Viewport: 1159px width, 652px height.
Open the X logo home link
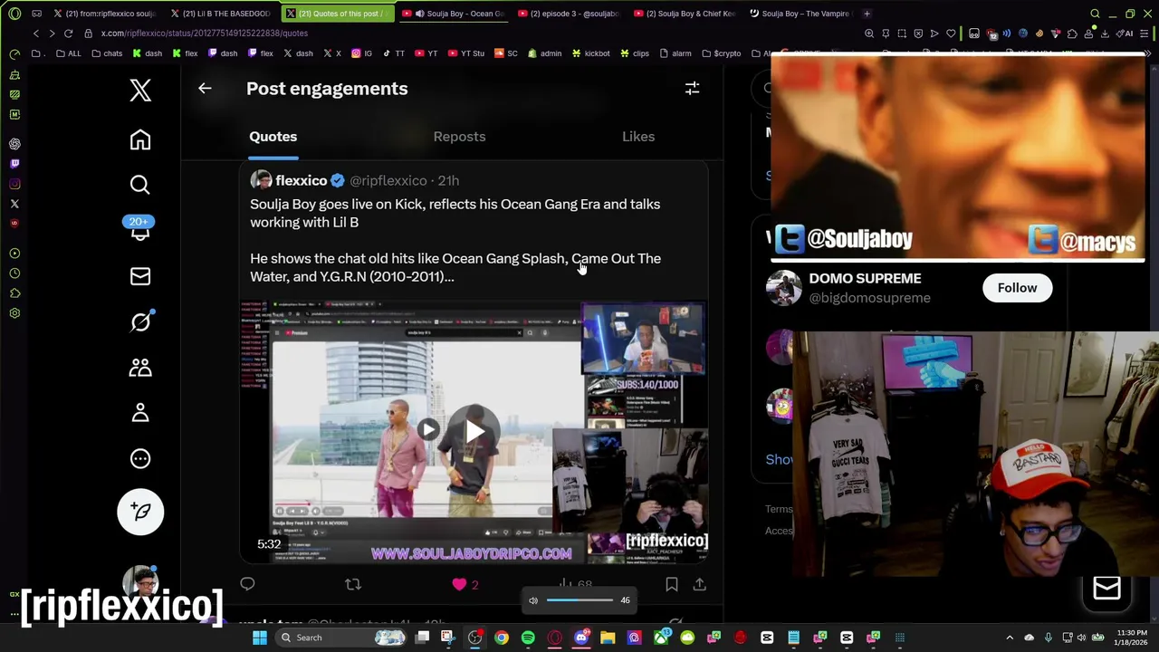coord(139,90)
